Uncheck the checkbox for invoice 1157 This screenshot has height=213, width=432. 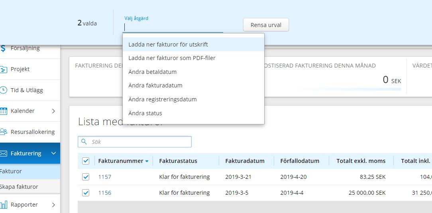(86, 177)
